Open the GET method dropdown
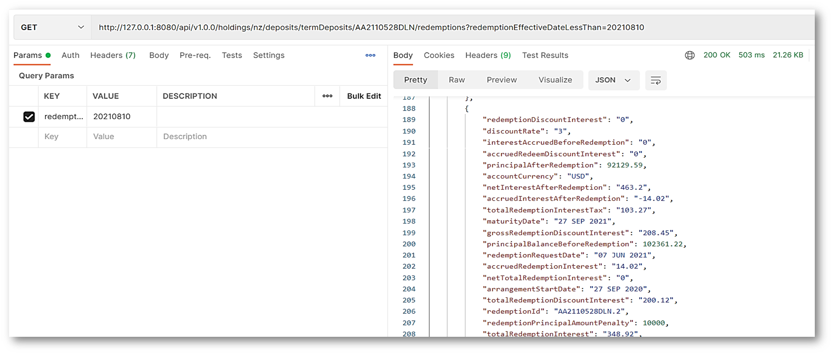The height and width of the screenshot is (355, 833). pos(52,27)
